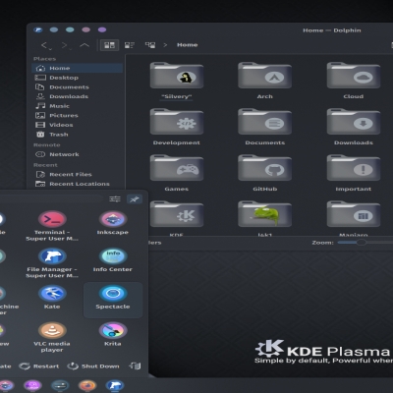Select the Documents folder in file view

pyautogui.click(x=264, y=122)
